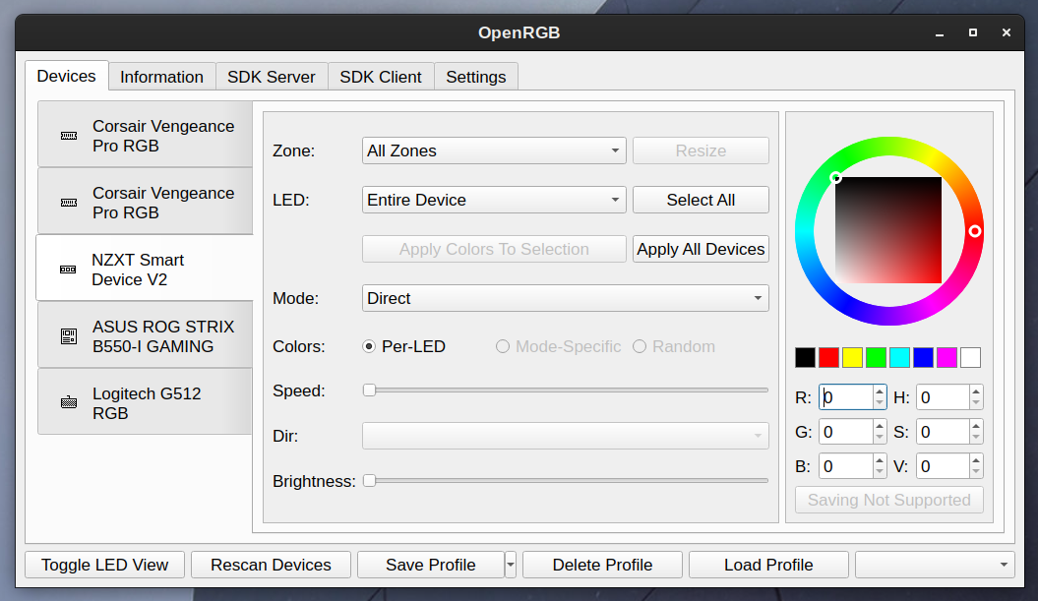
Task: Switch to the SDK Server tab
Action: (x=271, y=76)
